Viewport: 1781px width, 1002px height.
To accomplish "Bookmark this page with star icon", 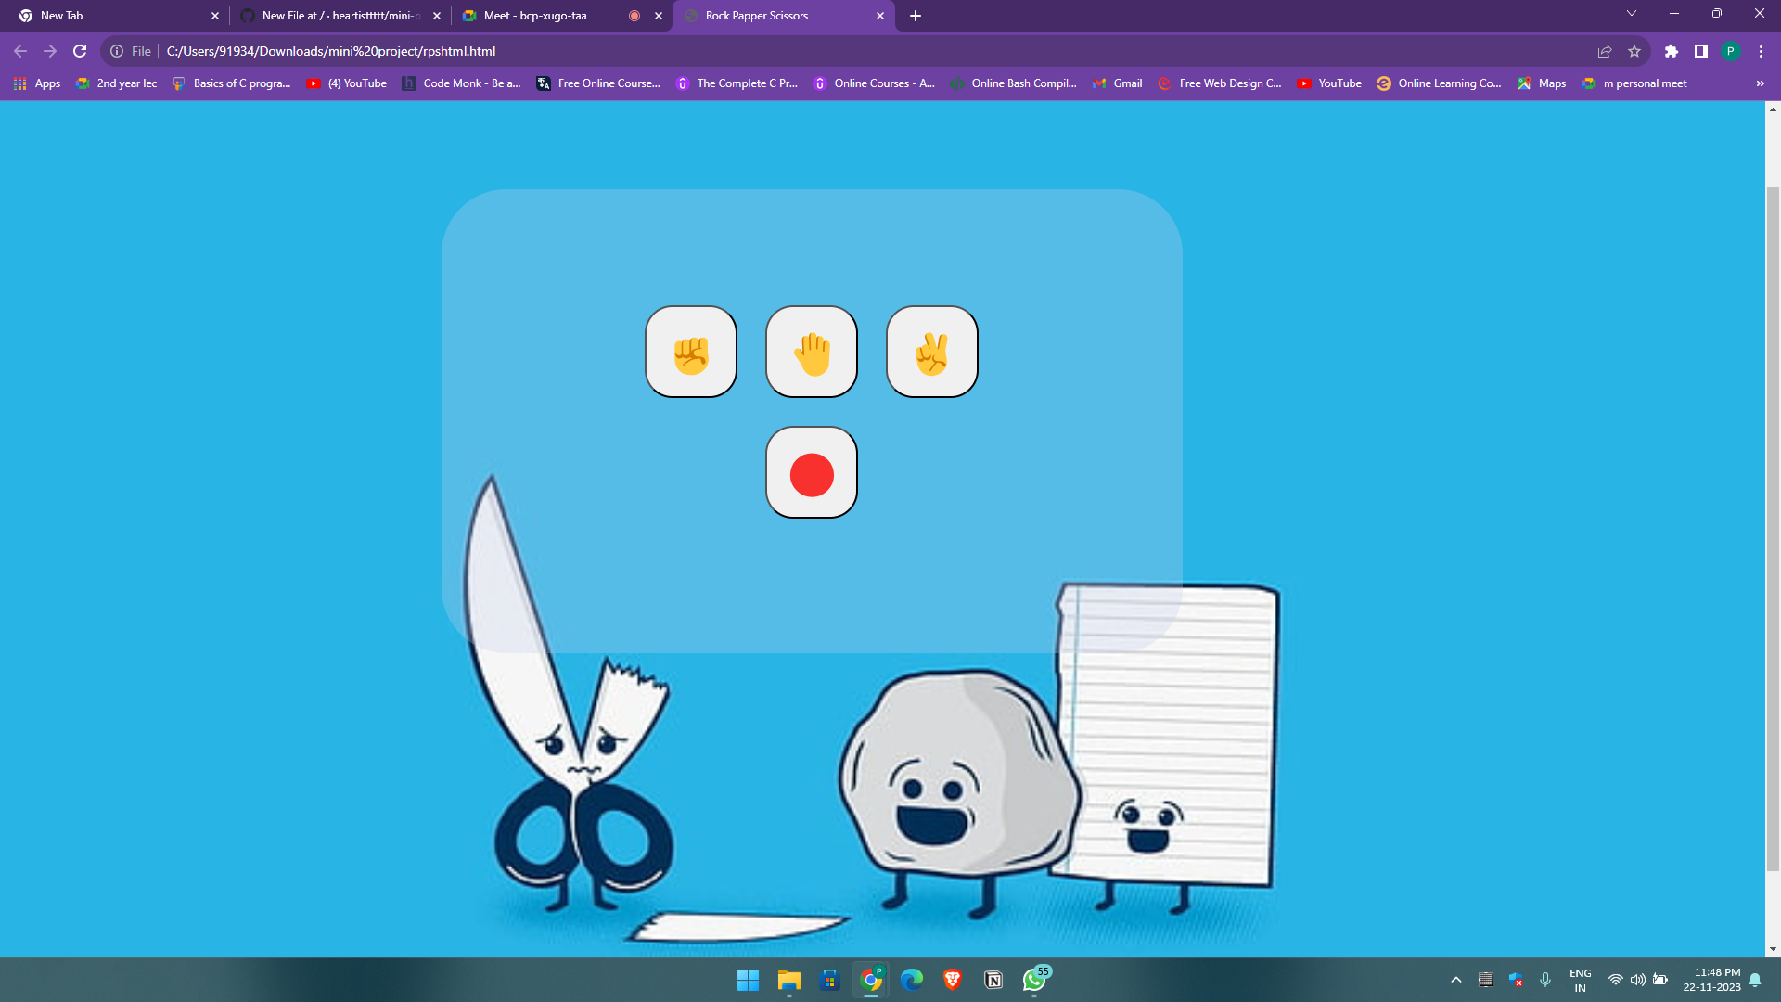I will tap(1634, 51).
